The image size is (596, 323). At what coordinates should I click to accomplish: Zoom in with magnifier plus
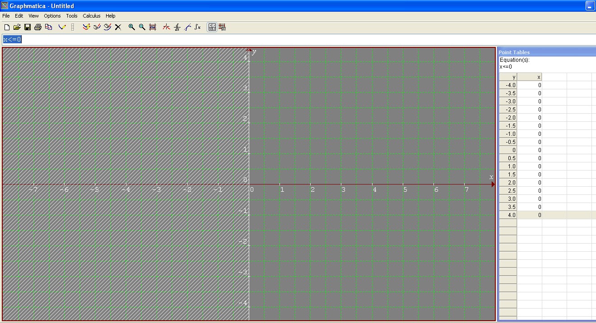[132, 27]
